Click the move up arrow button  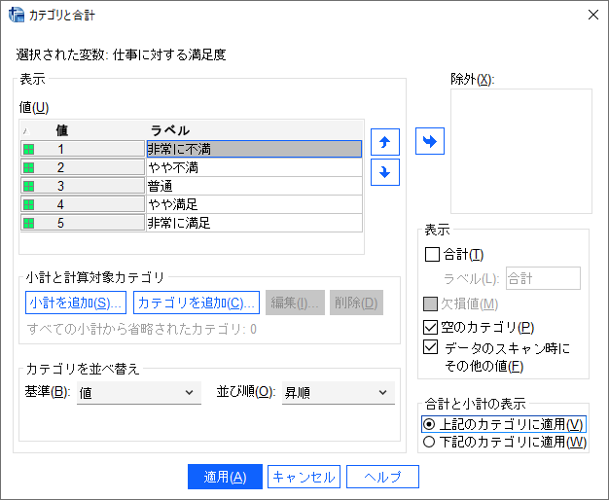pos(386,142)
